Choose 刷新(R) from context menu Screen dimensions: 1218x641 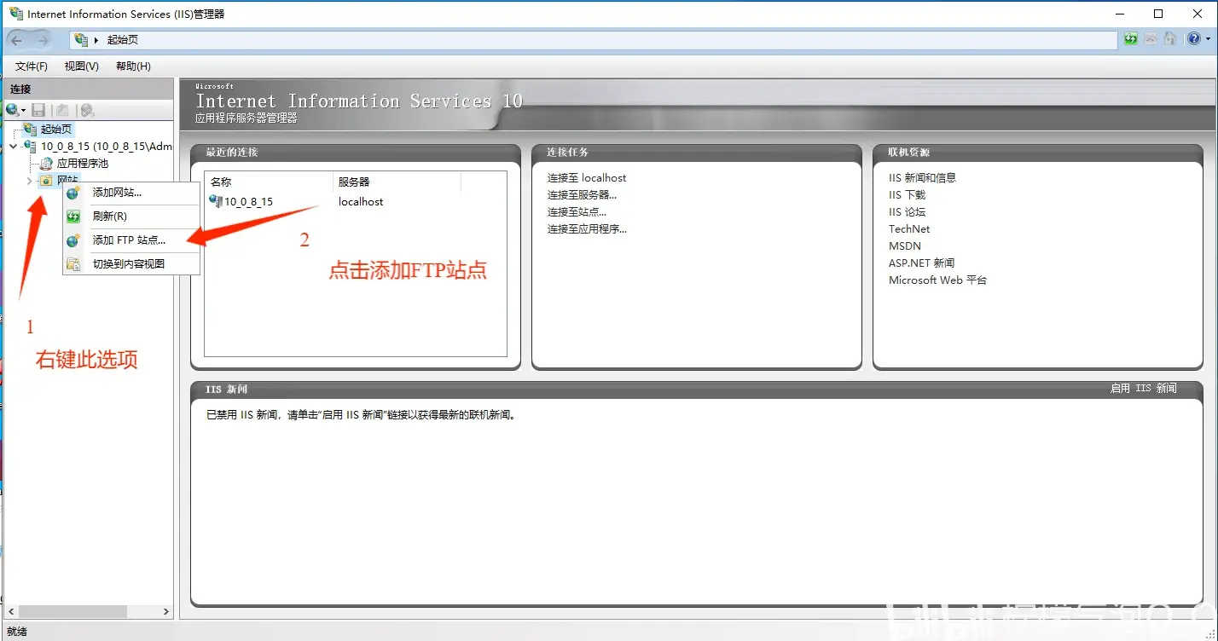[131, 217]
